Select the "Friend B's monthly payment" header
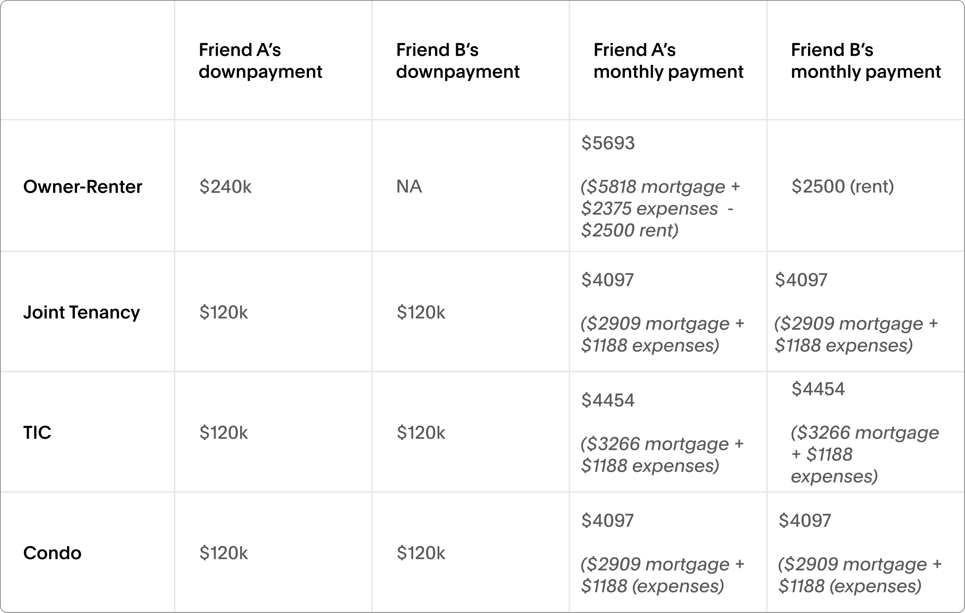 [x=866, y=61]
